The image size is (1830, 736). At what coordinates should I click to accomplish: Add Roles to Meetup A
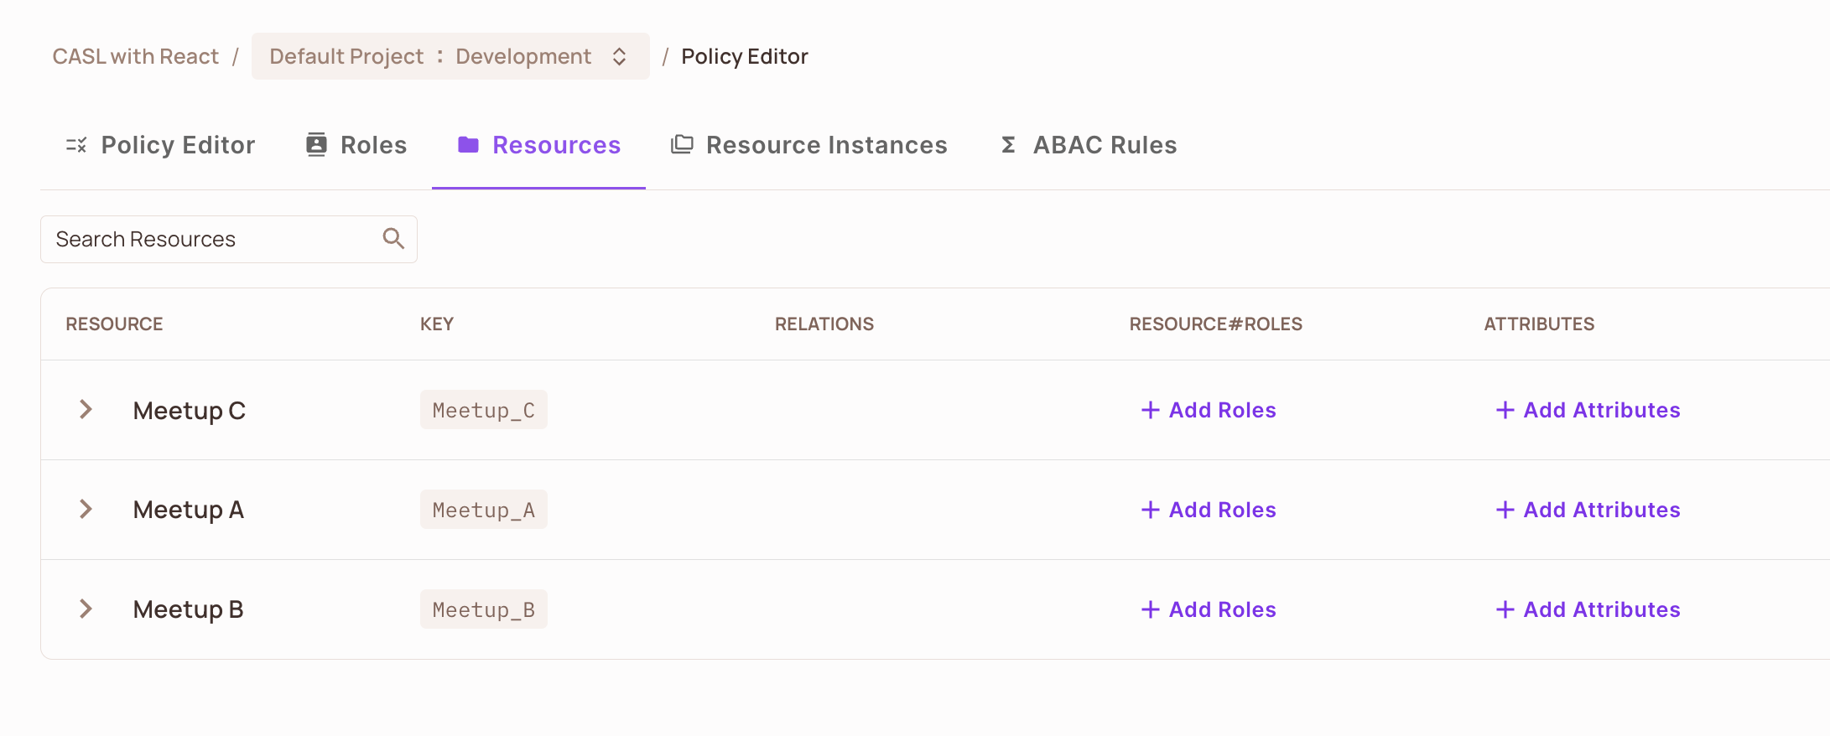(x=1221, y=510)
